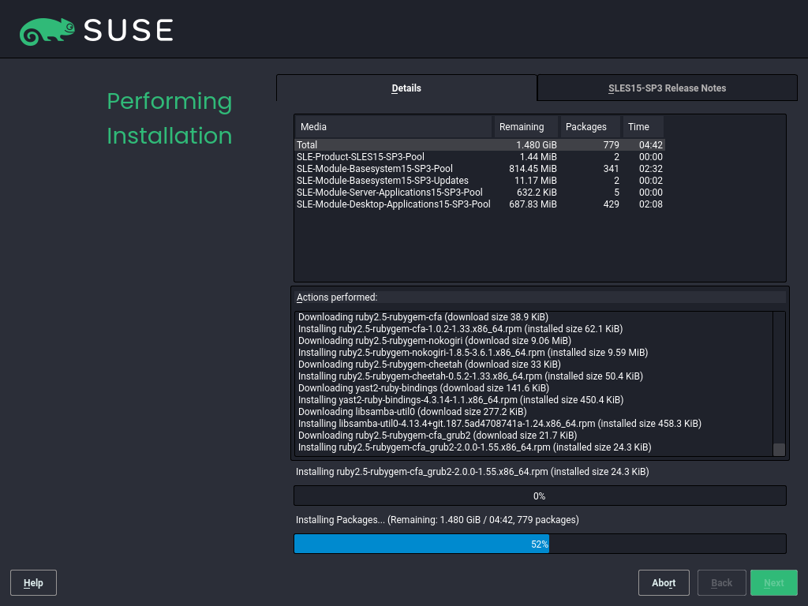Image resolution: width=808 pixels, height=606 pixels.
Task: Click the Time column header
Action: click(x=643, y=127)
